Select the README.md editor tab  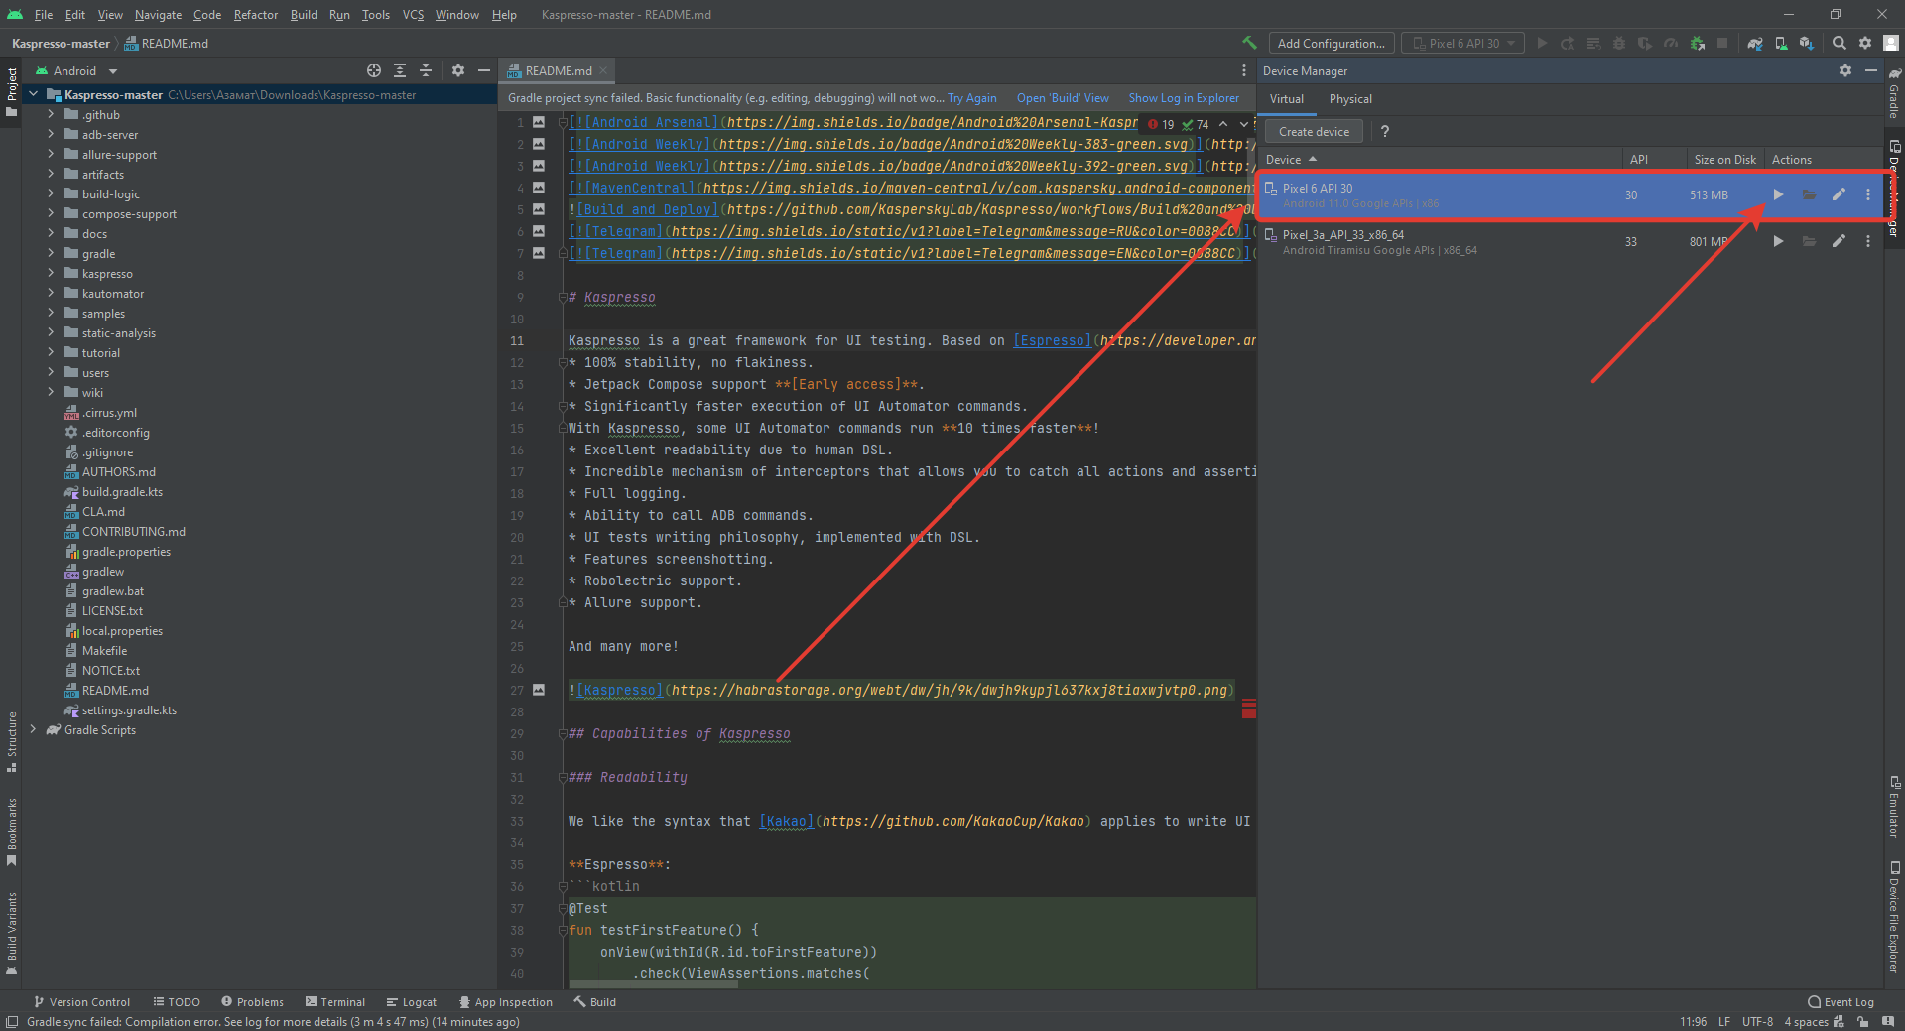coord(558,70)
